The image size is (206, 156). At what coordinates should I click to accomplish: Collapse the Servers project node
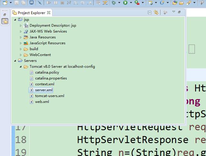pyautogui.click(x=15, y=61)
